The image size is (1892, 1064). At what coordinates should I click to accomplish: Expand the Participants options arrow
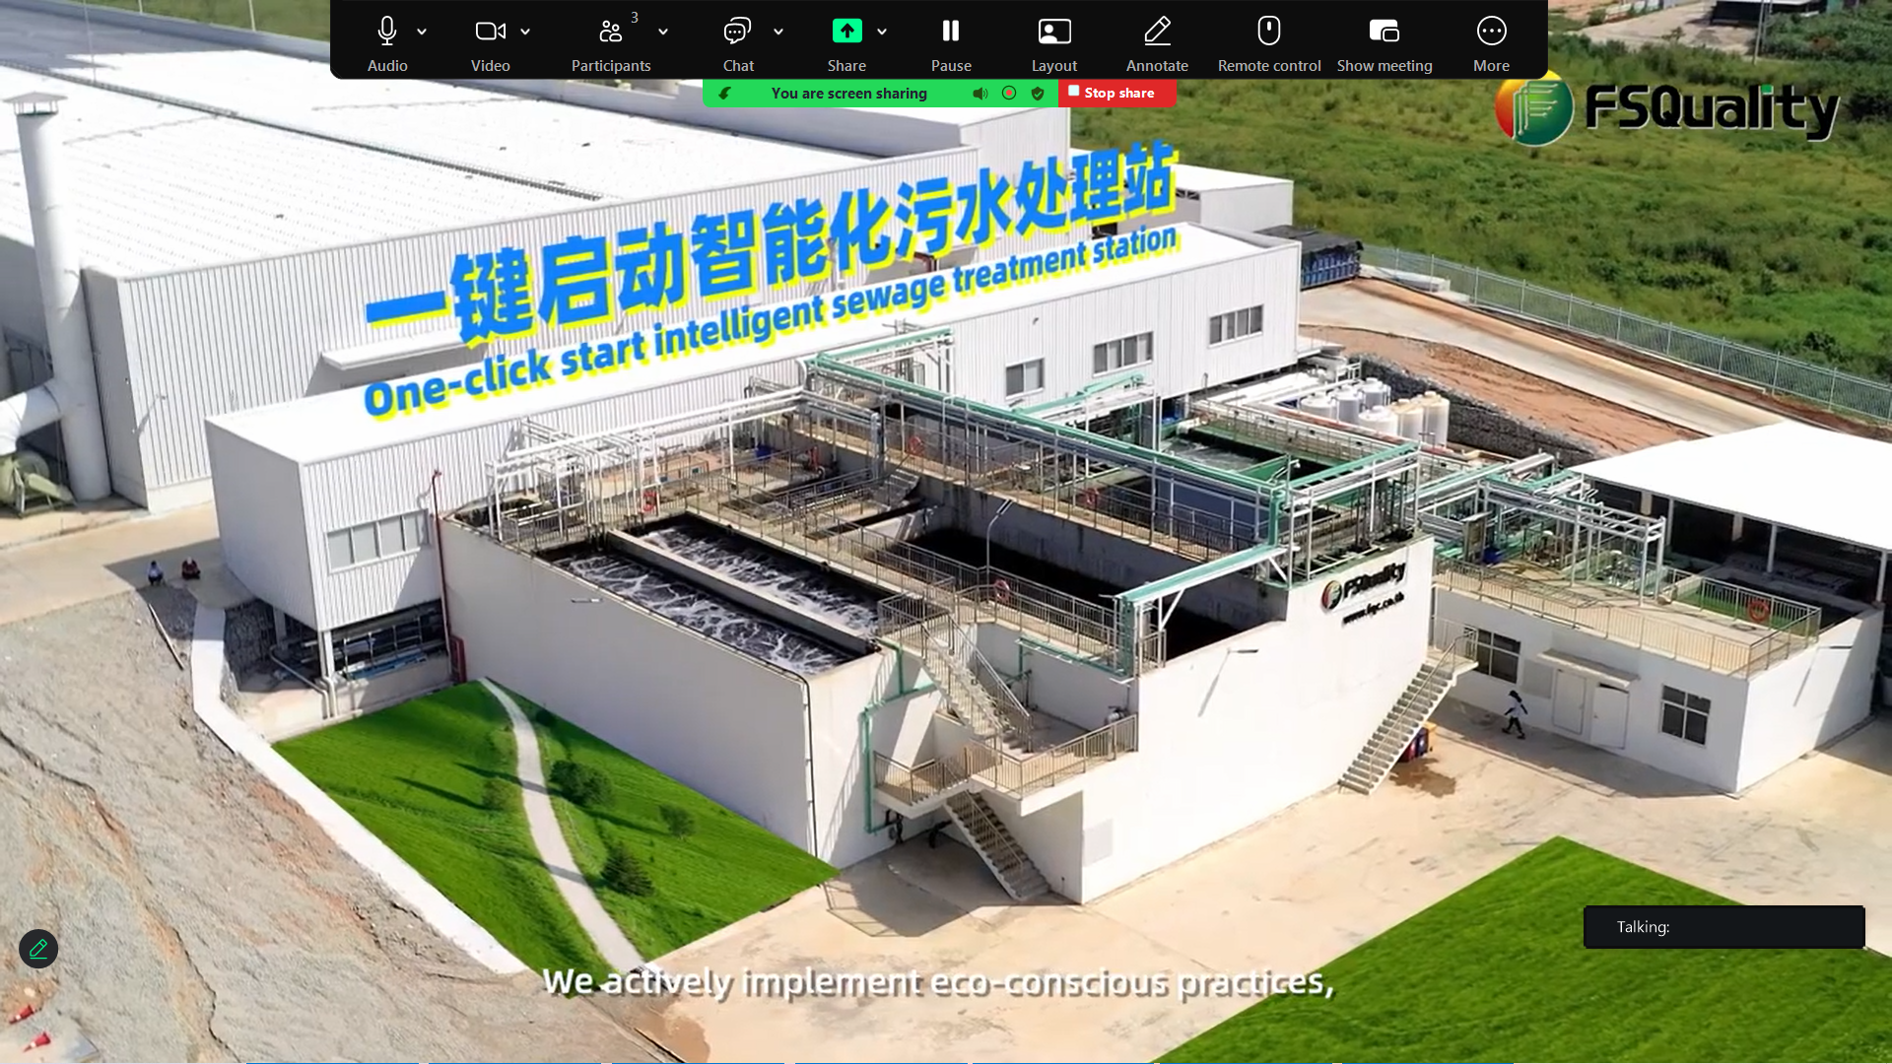click(x=663, y=32)
